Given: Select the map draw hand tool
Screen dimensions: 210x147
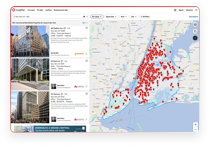Looking at the screenshot, I should (x=195, y=31).
